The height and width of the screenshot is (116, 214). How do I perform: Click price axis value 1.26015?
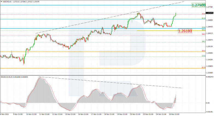(x=210, y=33)
